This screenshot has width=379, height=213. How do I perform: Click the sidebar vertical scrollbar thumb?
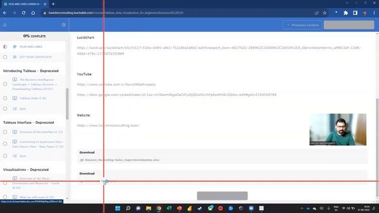click(x=67, y=104)
